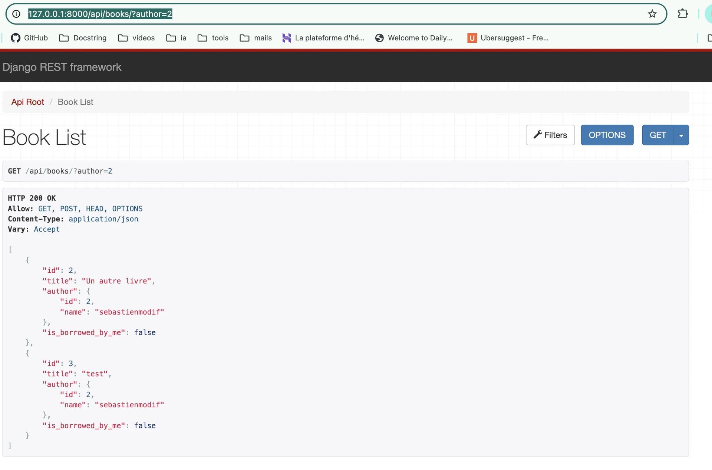Click the site information icon in address bar
The width and height of the screenshot is (712, 470).
coord(16,14)
